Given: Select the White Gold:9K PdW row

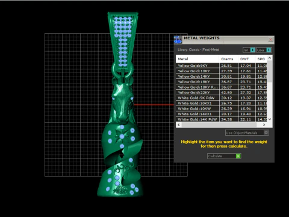Looking at the screenshot, I should point(222,98).
